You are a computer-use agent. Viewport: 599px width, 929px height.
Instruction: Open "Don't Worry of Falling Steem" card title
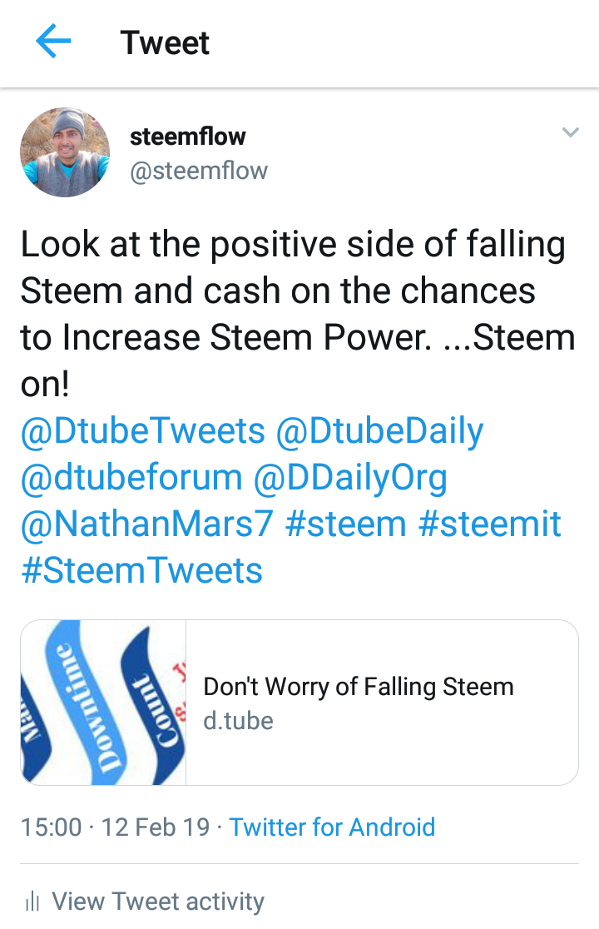[359, 687]
